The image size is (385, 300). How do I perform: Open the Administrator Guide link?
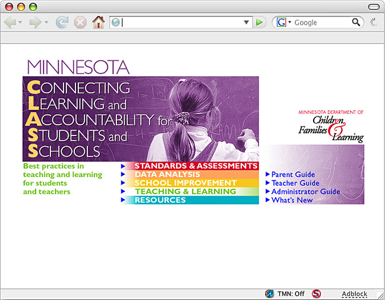click(x=306, y=191)
